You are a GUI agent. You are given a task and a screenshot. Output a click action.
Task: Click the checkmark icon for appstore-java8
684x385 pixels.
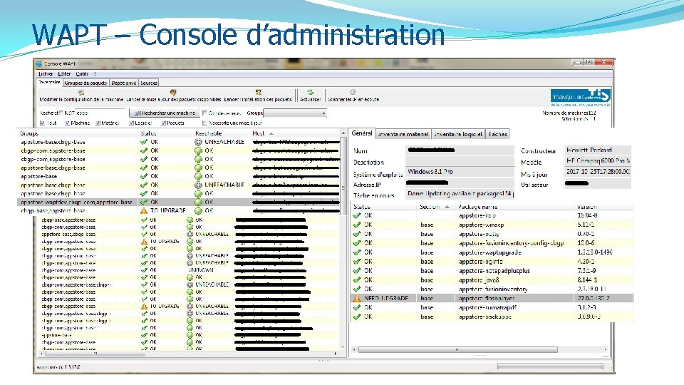(357, 279)
